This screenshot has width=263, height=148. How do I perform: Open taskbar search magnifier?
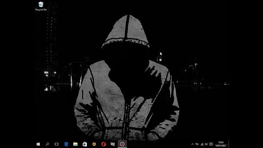click(x=48, y=144)
